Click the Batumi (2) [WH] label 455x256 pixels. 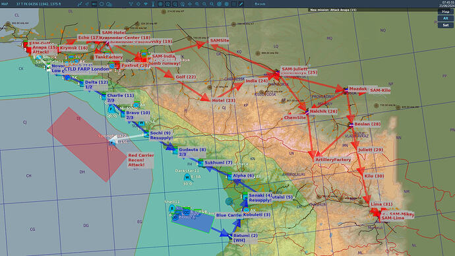245,238
